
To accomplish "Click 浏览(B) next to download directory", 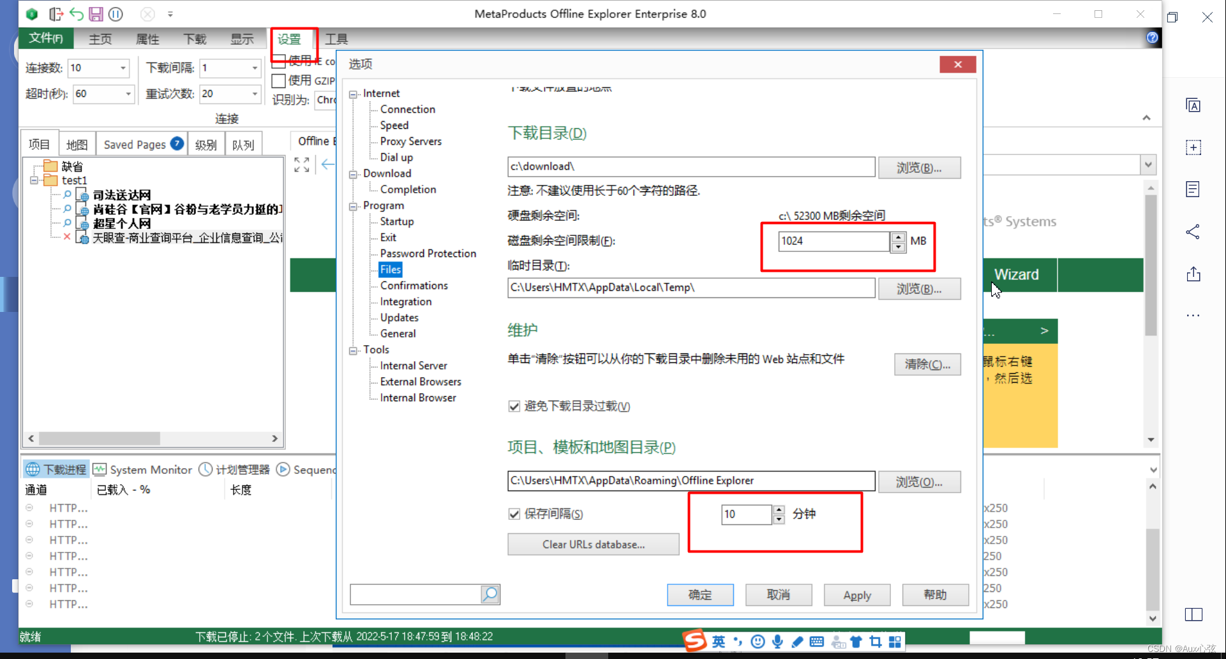I will coord(919,167).
